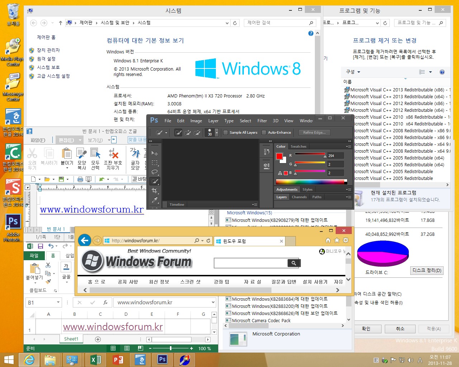Click the Insert Function fx icon in Excel
Viewport: 459px width, 367px height.
(x=105, y=302)
